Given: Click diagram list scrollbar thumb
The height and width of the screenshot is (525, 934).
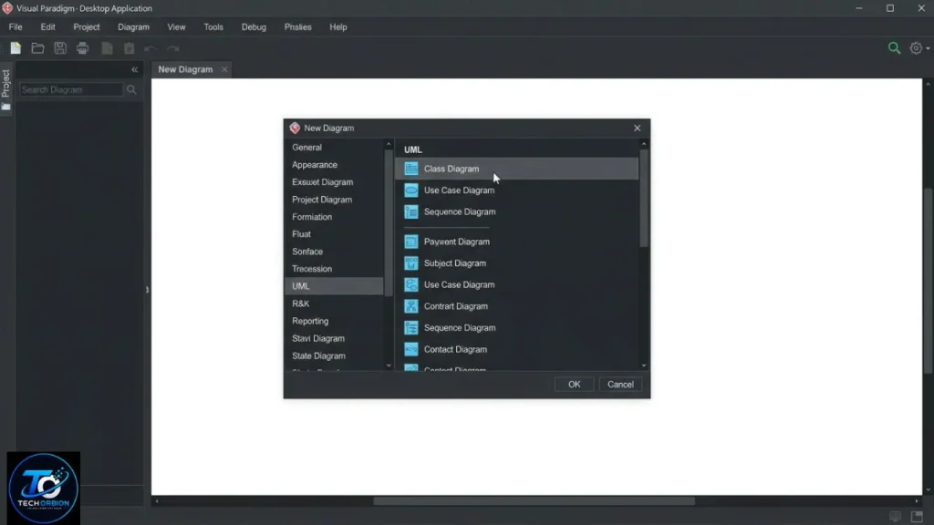Looking at the screenshot, I should (x=643, y=198).
